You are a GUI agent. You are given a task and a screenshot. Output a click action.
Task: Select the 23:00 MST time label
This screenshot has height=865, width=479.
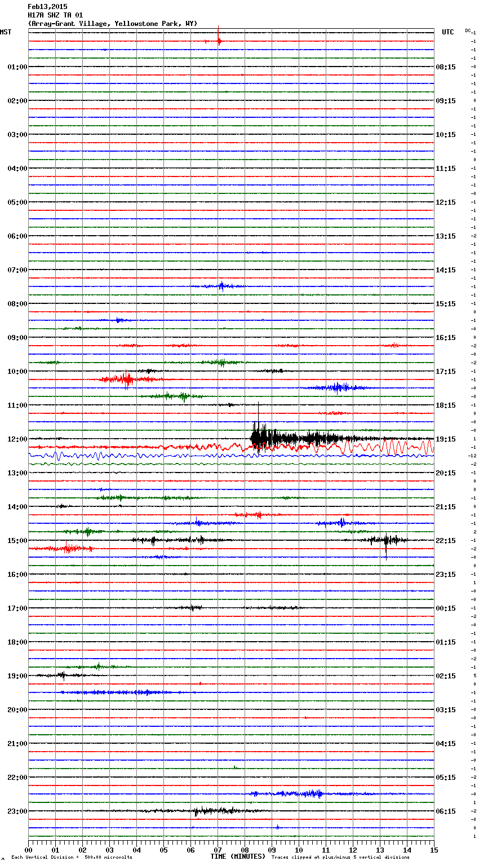pyautogui.click(x=17, y=811)
